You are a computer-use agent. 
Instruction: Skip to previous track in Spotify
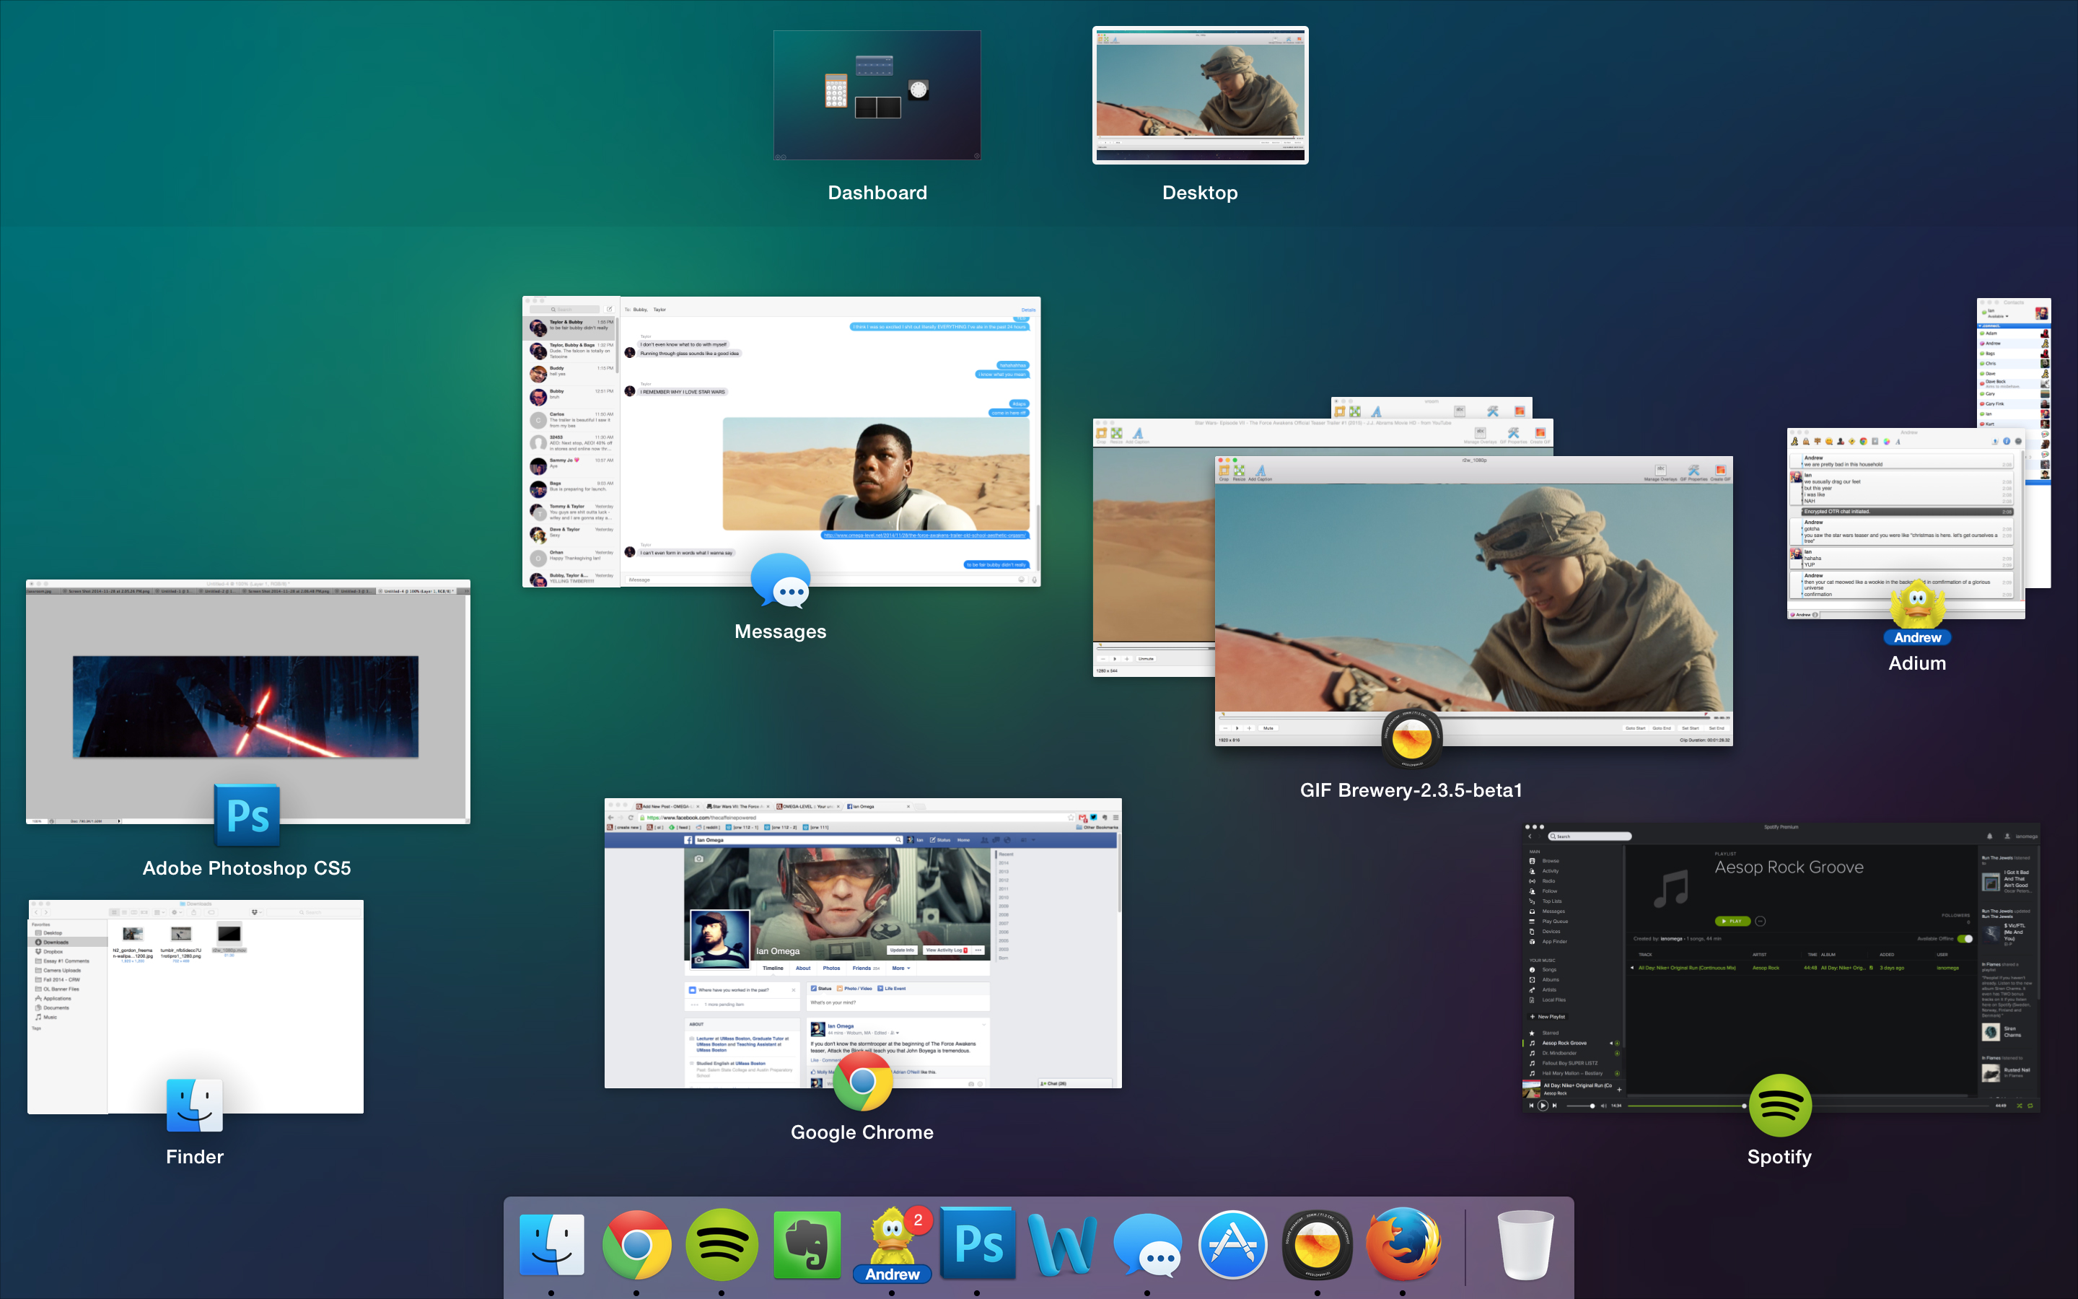tap(1531, 1106)
